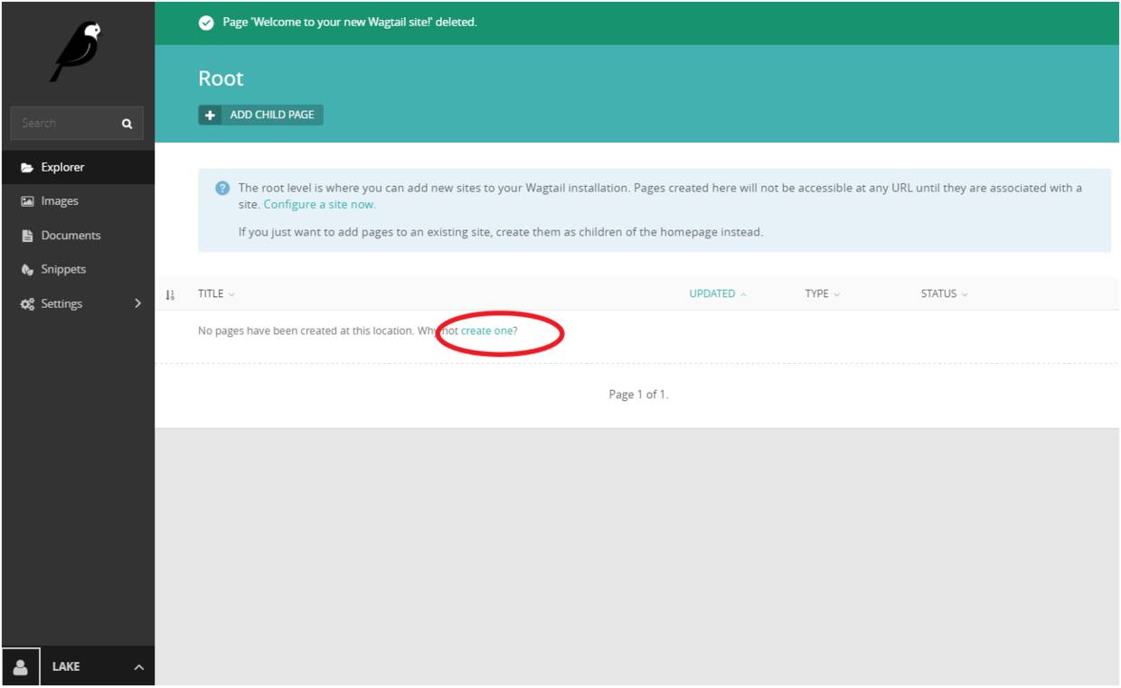Expand the Settings submenu chevron

point(137,303)
